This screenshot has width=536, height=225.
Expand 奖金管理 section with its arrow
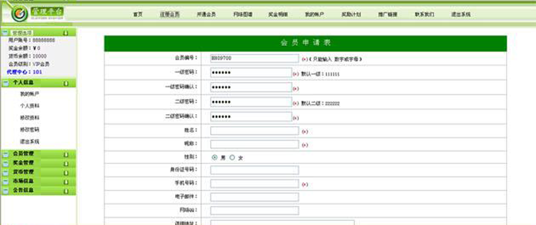tap(66, 163)
